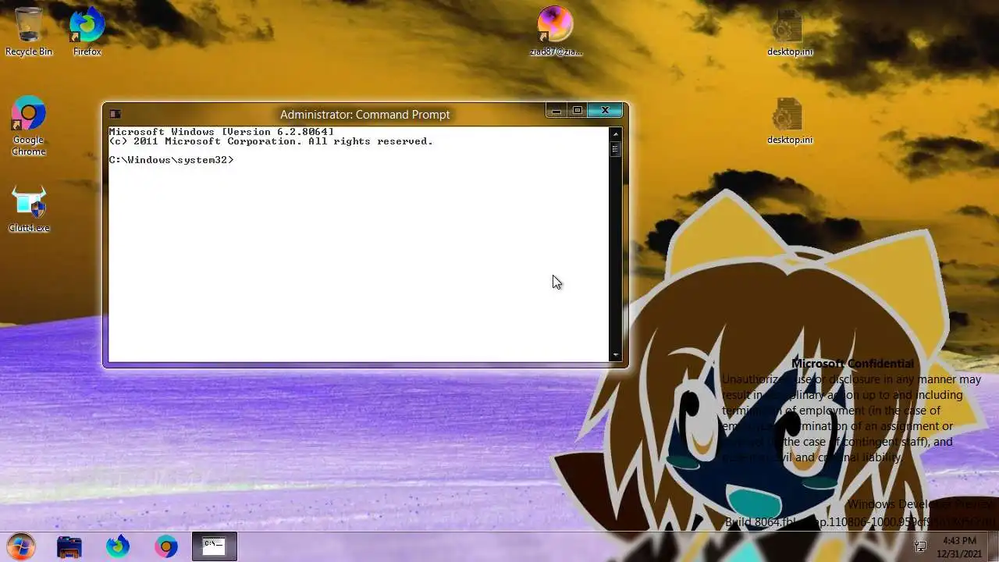
Task: Launch Firefox from the desktop shortcut
Action: coord(87,31)
